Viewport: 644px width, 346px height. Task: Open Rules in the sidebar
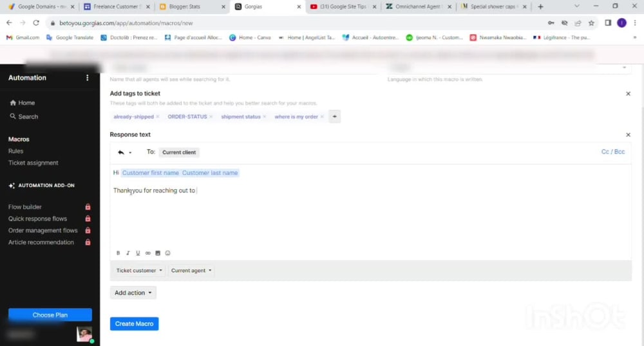pyautogui.click(x=15, y=151)
